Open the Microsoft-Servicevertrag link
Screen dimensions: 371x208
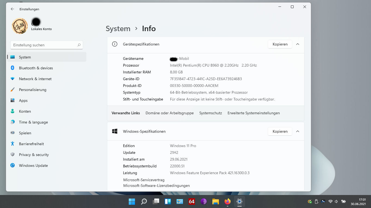click(144, 180)
